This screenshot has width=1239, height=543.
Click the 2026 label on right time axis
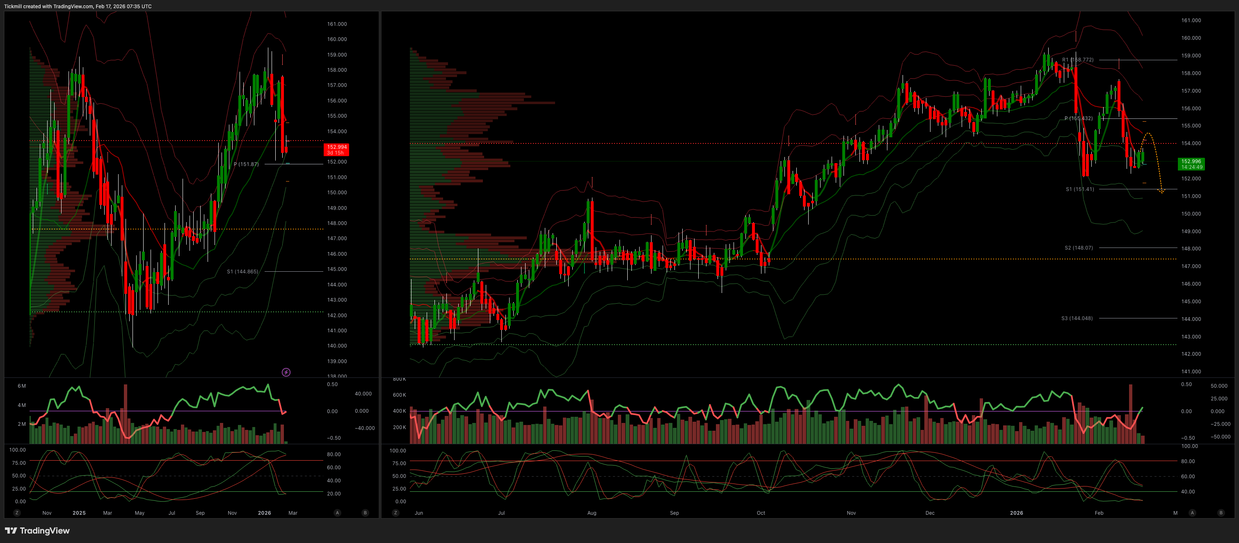tap(1016, 513)
